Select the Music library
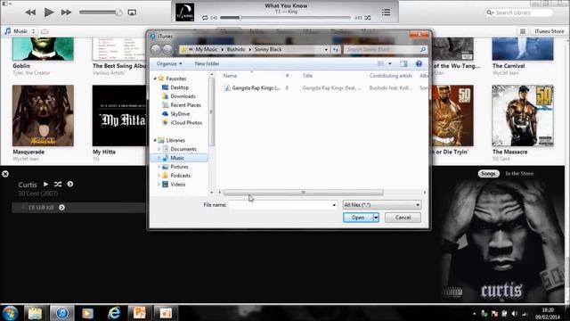The width and height of the screenshot is (570, 321). point(179,158)
